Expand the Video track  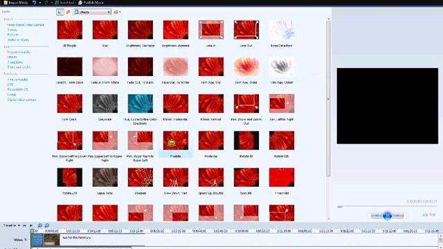(26, 239)
